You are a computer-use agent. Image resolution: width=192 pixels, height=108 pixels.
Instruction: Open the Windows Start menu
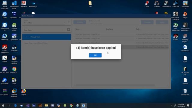(3, 105)
